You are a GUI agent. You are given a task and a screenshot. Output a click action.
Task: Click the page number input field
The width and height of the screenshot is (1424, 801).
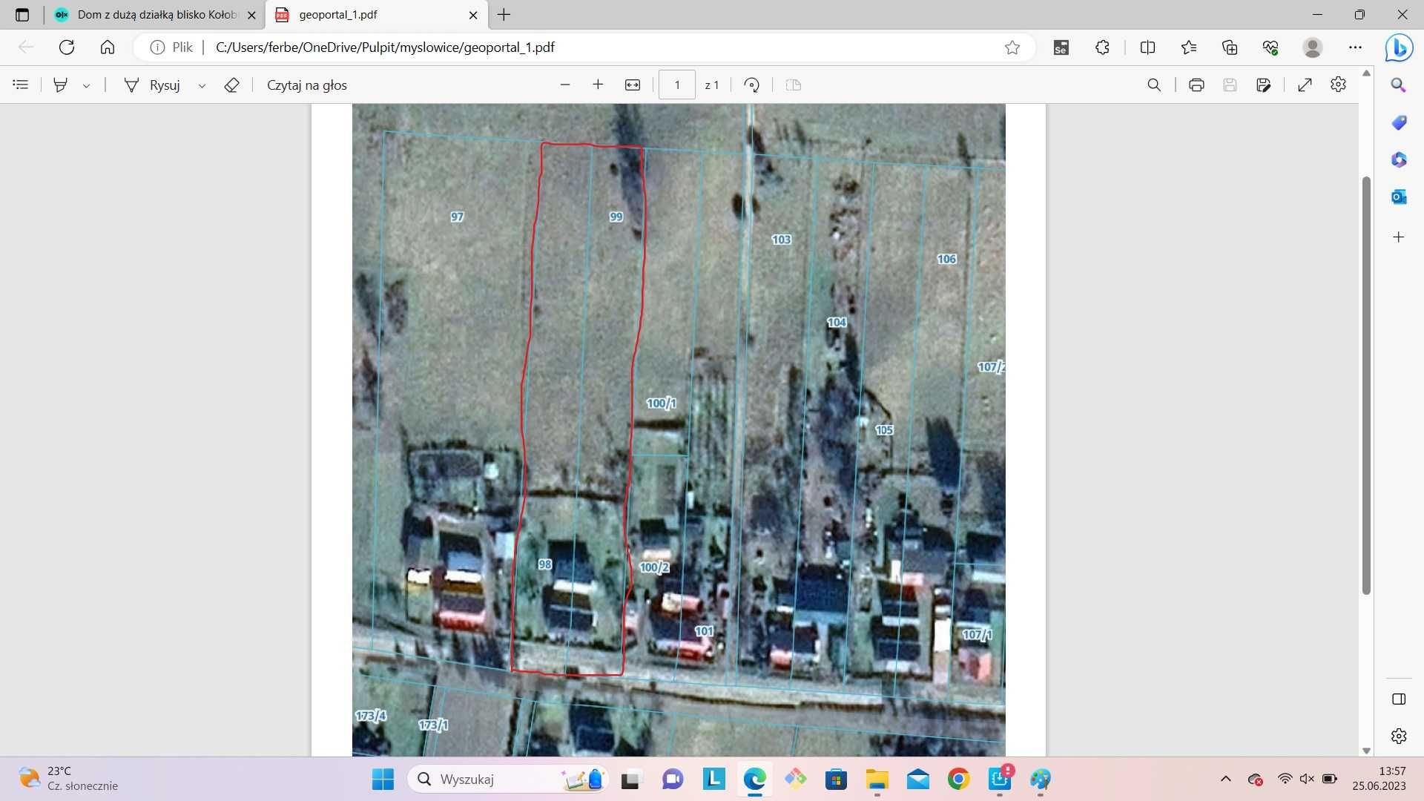(676, 85)
